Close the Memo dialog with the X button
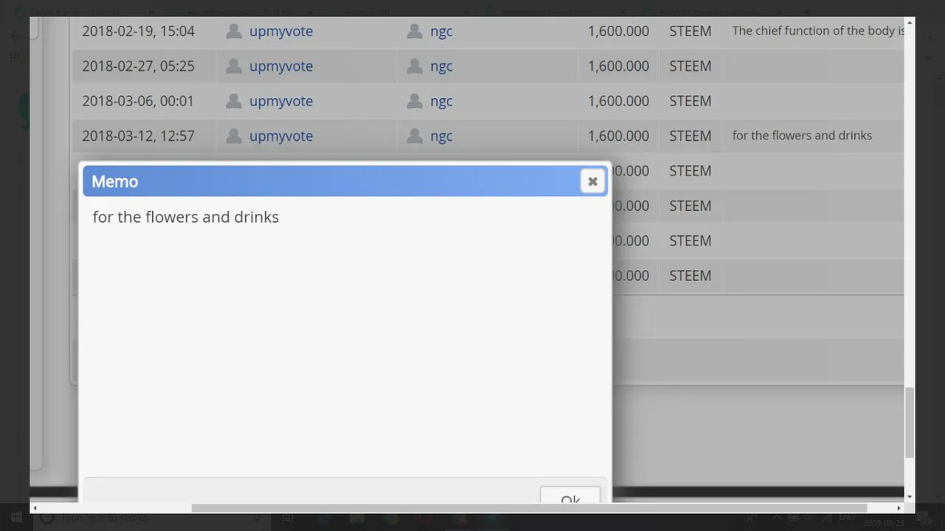The width and height of the screenshot is (945, 531). [x=592, y=181]
